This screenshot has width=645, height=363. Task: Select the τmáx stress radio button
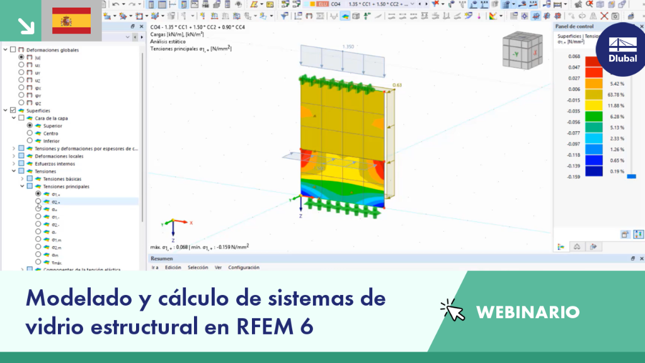(38, 262)
